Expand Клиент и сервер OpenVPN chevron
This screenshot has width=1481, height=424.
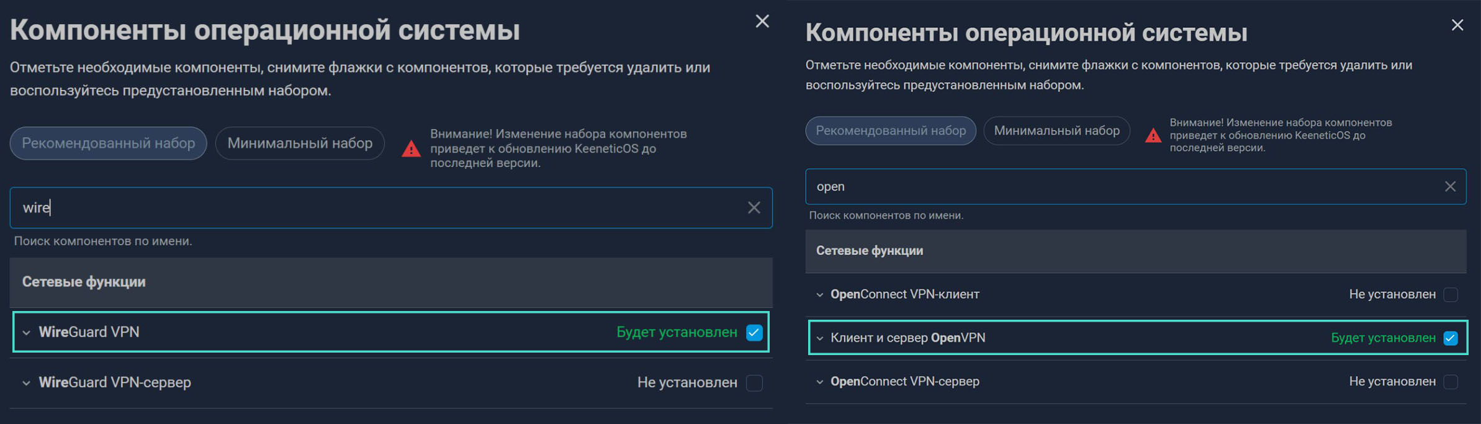[820, 338]
